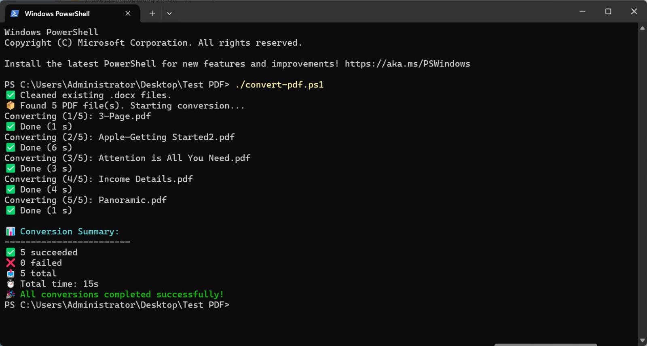Click the red X icon beside 0 failed
This screenshot has height=346, width=647.
pyautogui.click(x=11, y=263)
